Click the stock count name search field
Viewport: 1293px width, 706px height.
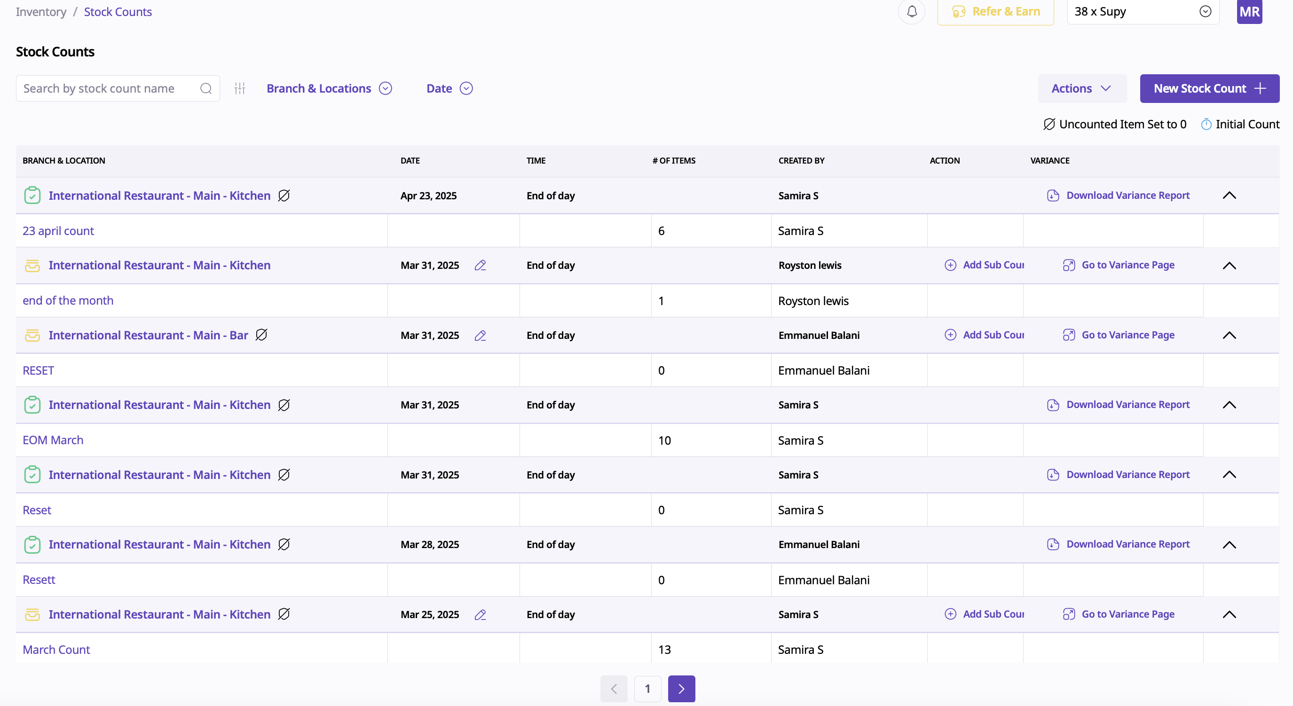tap(108, 88)
